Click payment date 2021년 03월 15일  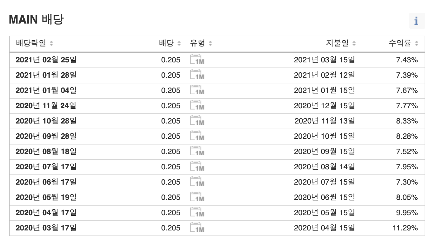point(324,60)
